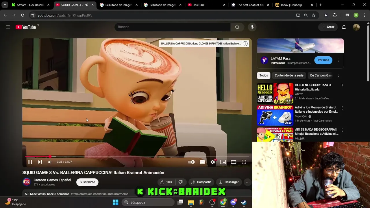Image resolution: width=370 pixels, height=208 pixels.
Task: Click the taskbar Búsqueda search box
Action: point(148,202)
